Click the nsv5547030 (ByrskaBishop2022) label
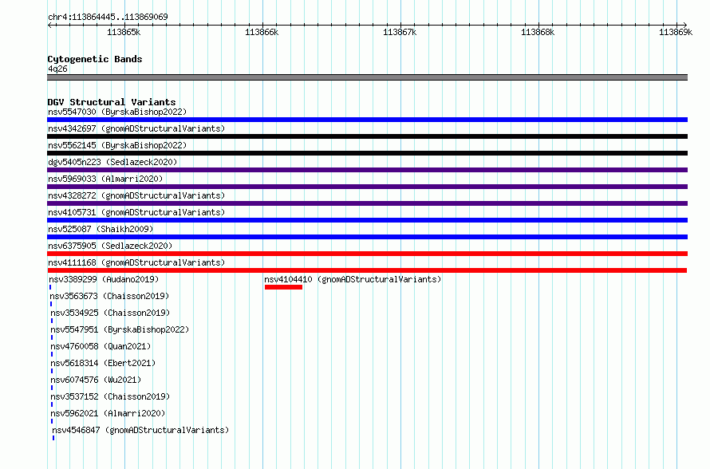The height and width of the screenshot is (469, 710). pyautogui.click(x=117, y=112)
